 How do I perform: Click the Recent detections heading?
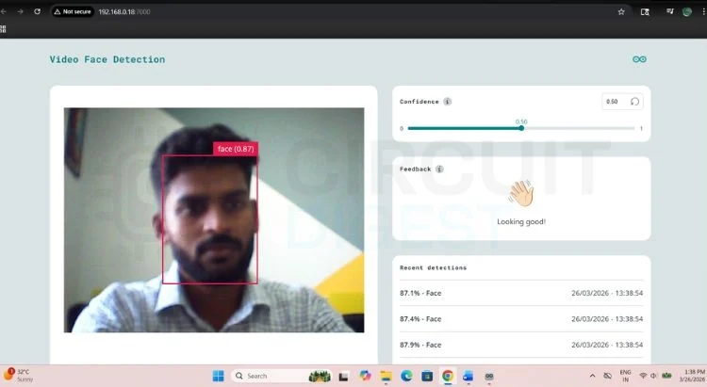coord(434,267)
